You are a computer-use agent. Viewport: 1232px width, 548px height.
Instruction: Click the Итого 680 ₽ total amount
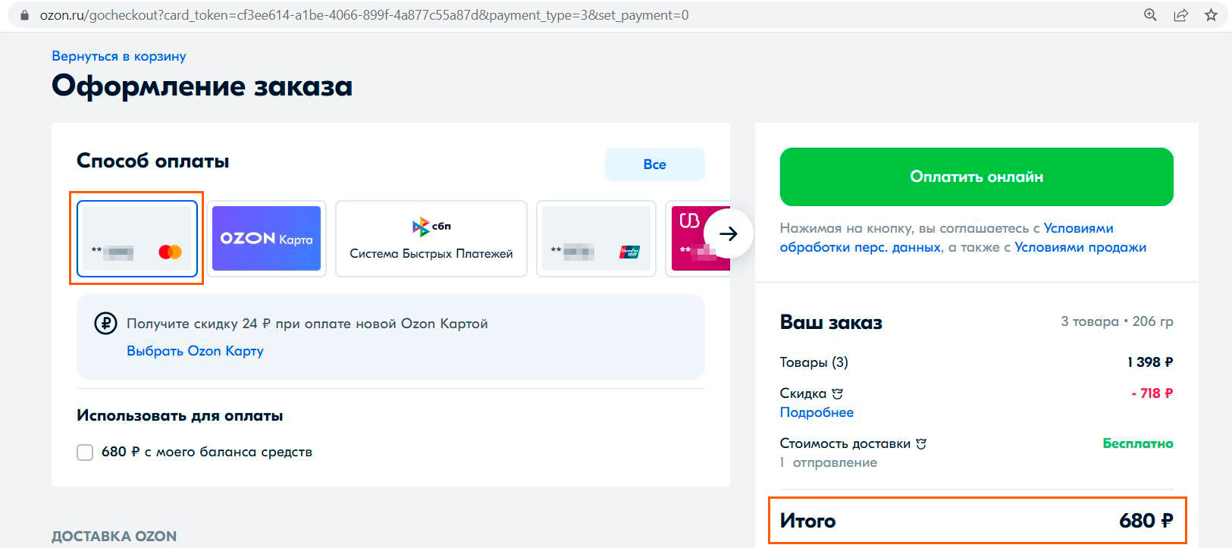pos(977,521)
